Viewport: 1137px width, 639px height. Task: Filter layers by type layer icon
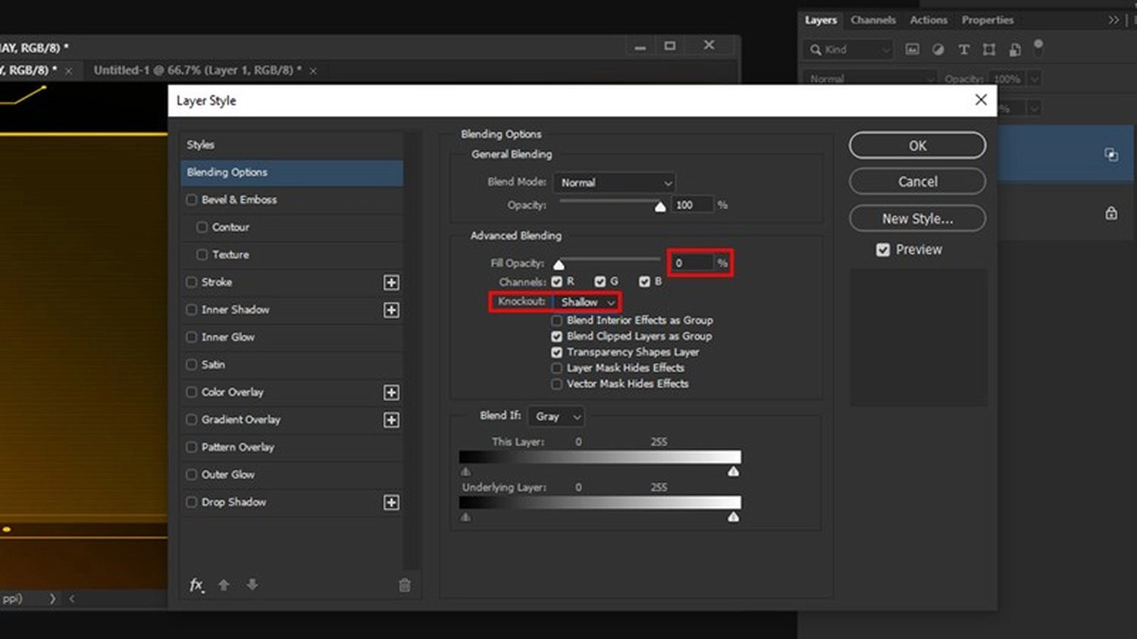[963, 49]
